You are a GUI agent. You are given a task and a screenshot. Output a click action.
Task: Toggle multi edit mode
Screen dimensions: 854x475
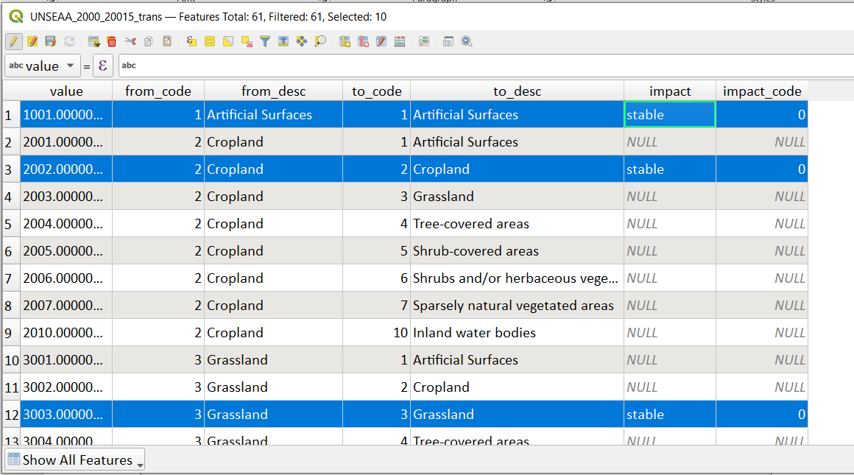click(32, 41)
